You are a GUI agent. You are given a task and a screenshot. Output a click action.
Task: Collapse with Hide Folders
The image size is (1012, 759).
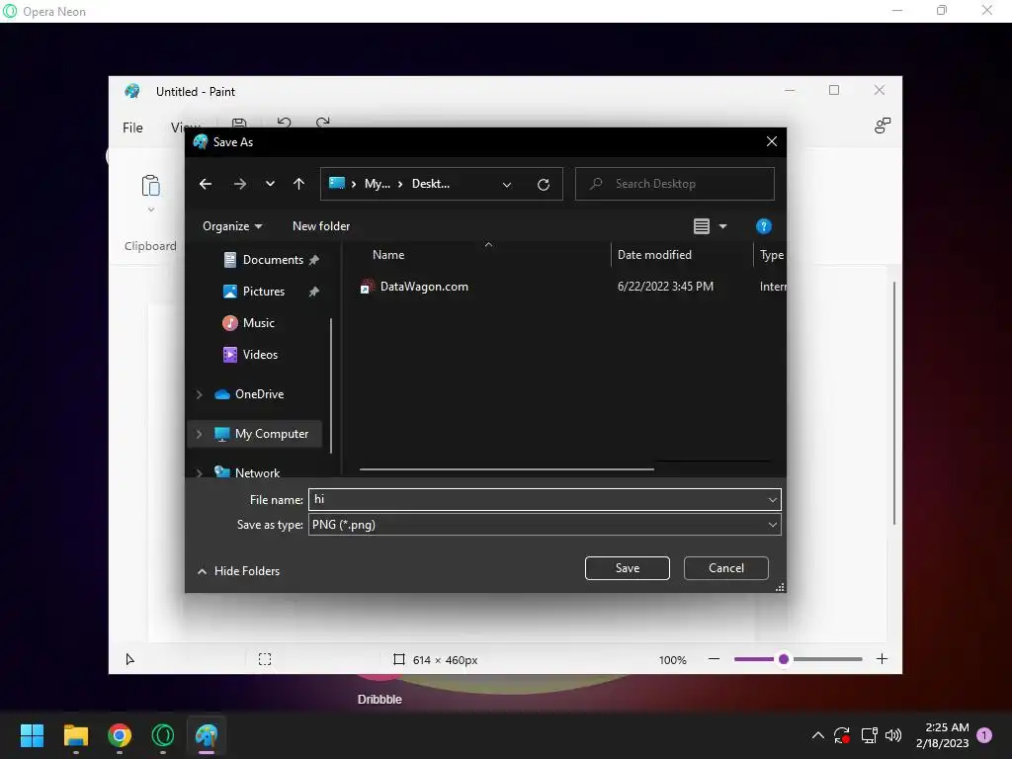click(238, 571)
